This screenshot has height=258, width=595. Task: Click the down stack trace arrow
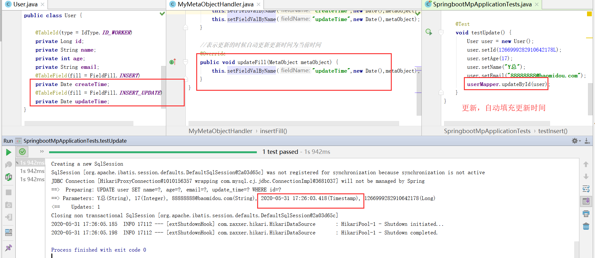point(586,176)
